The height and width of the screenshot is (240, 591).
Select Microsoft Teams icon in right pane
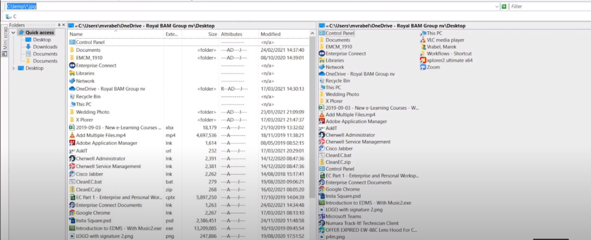click(x=322, y=216)
